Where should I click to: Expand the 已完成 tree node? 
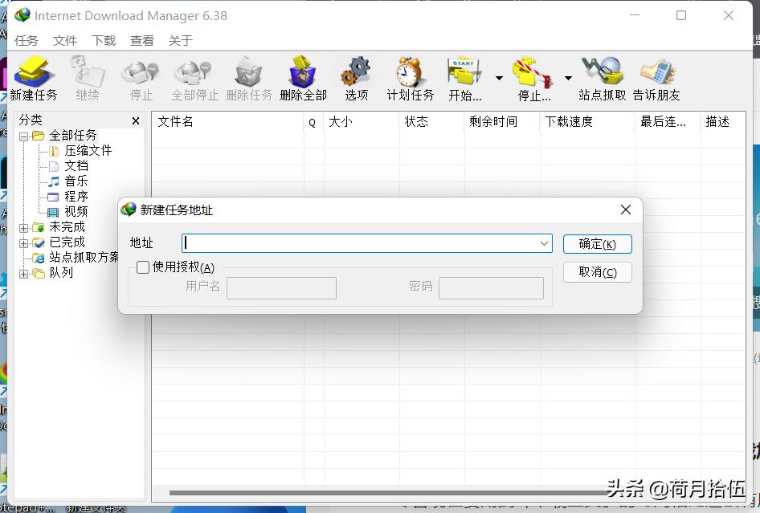pyautogui.click(x=23, y=243)
